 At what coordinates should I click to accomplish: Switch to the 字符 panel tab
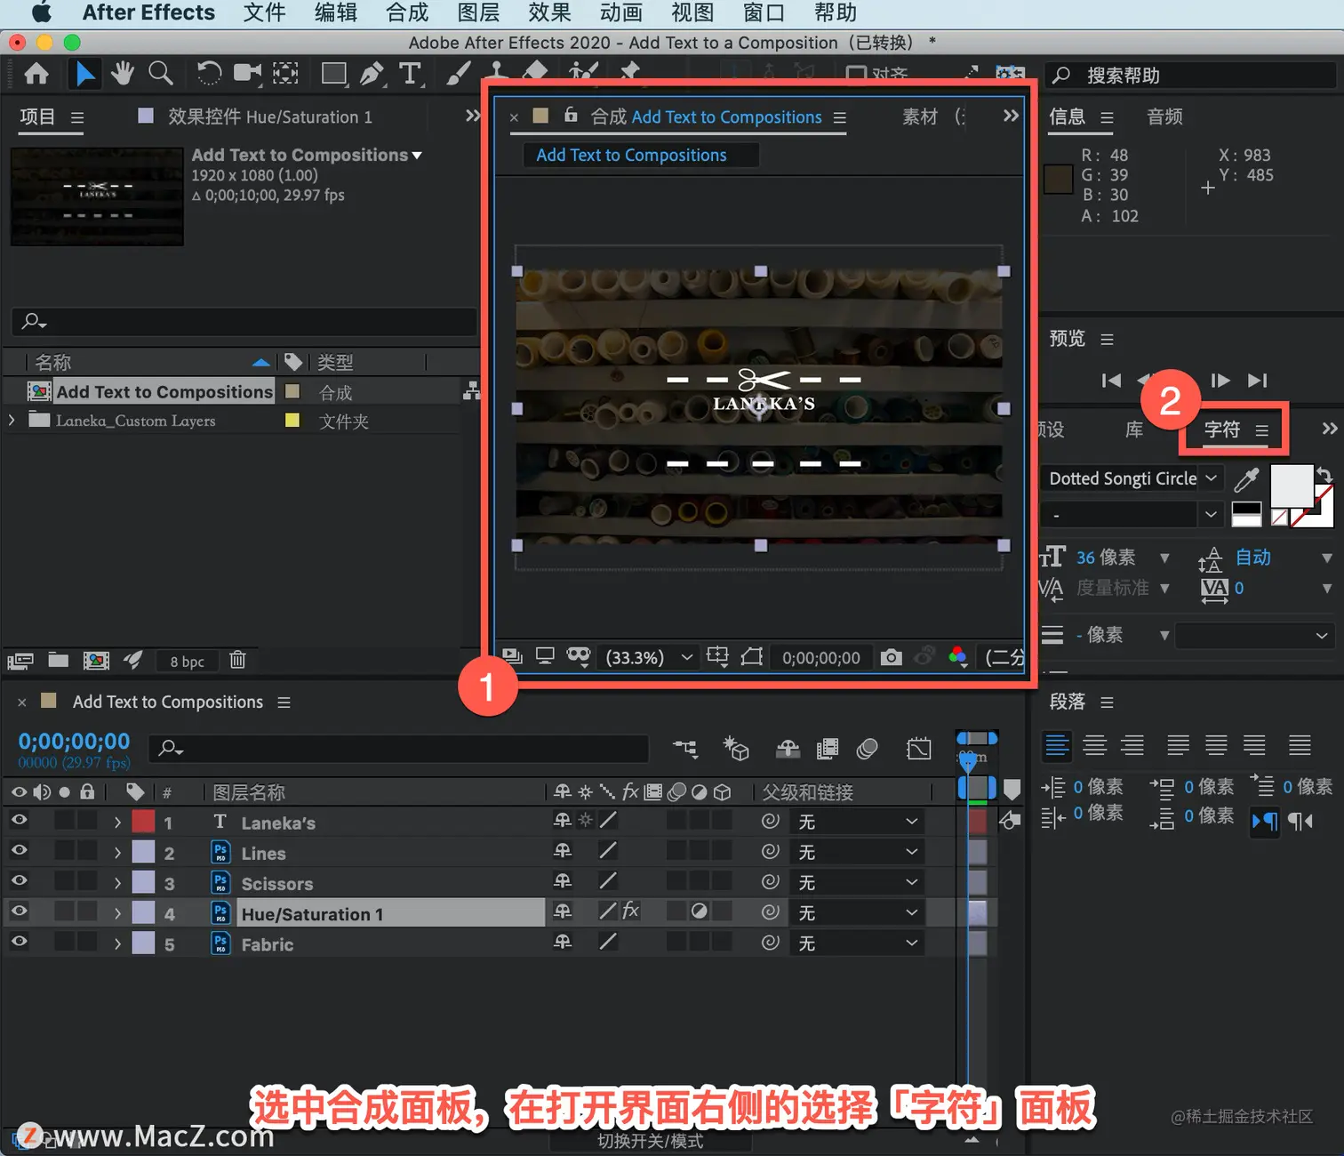click(1222, 430)
